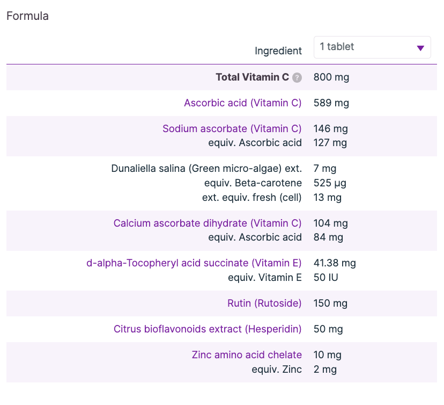Click the Dunaliella salina extract text
The height and width of the screenshot is (405, 444).
pyautogui.click(x=206, y=169)
